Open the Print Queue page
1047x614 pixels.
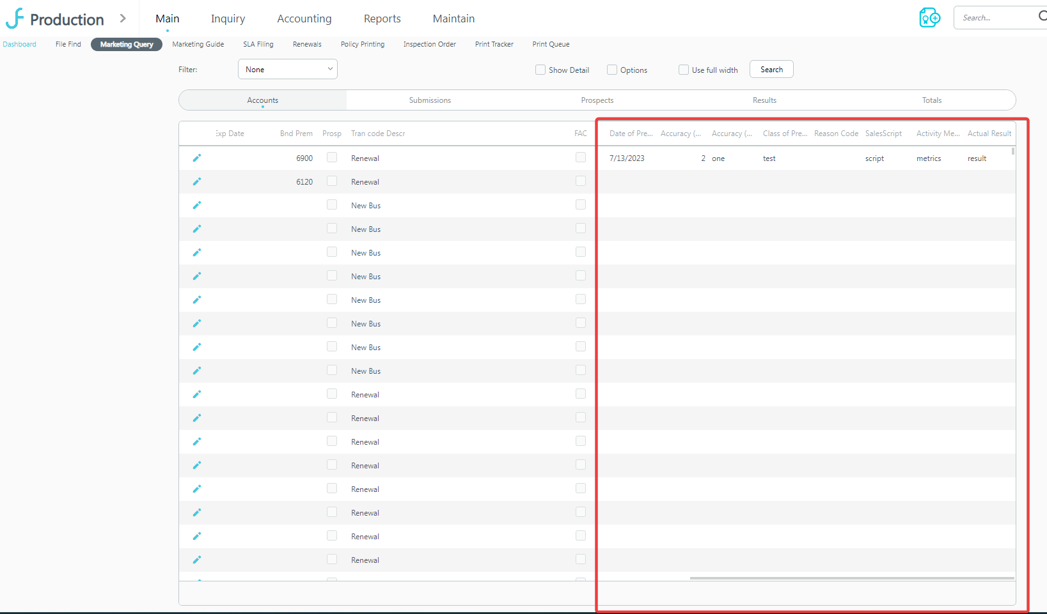[x=551, y=44]
